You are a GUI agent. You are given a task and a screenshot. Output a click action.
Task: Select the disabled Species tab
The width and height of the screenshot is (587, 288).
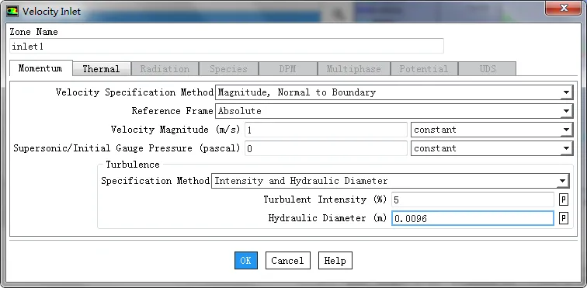click(x=229, y=69)
